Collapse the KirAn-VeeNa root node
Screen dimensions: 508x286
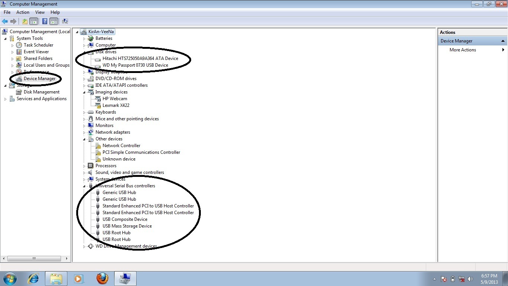click(77, 32)
